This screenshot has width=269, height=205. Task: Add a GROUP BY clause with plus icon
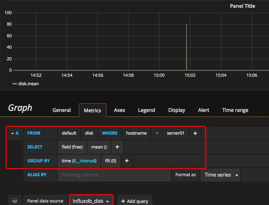127,161
